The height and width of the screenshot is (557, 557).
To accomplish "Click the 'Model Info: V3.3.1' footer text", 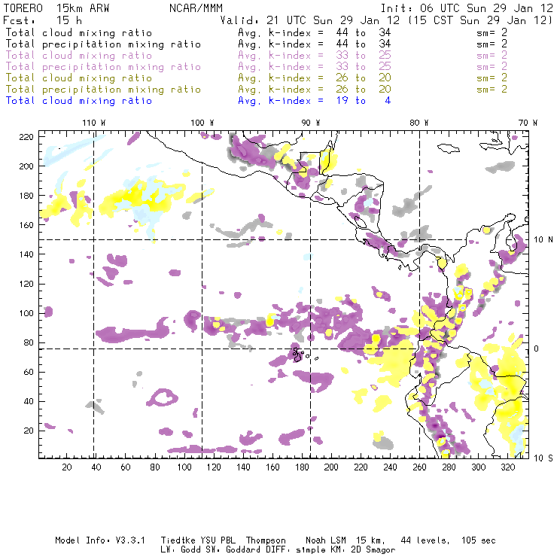I will point(100,540).
